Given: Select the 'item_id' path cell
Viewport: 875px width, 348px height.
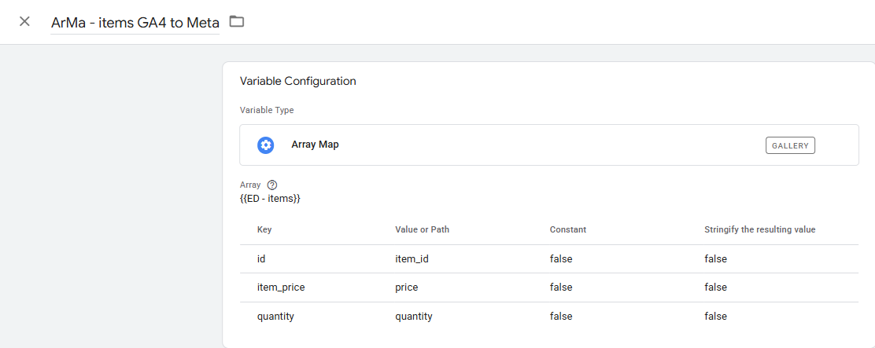Looking at the screenshot, I should (x=412, y=258).
